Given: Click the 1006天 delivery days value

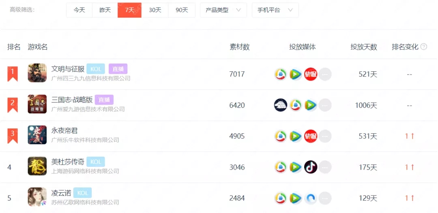Looking at the screenshot, I should point(366,105).
